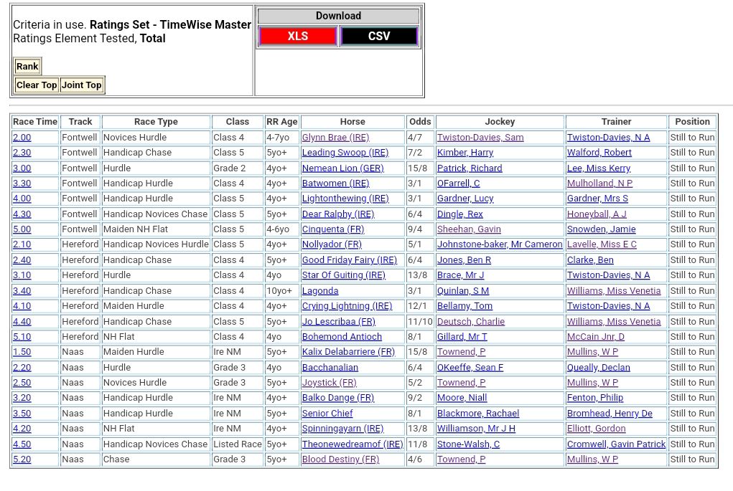The width and height of the screenshot is (733, 491).
Task: Open jockey Johnstone-baker, Mr Cameron
Action: coord(500,244)
